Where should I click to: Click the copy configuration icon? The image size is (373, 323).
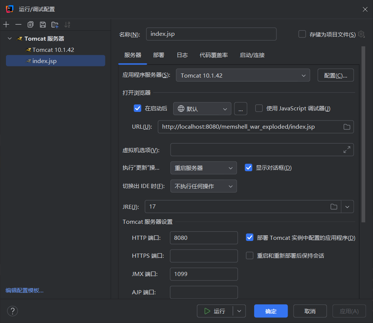coord(31,25)
